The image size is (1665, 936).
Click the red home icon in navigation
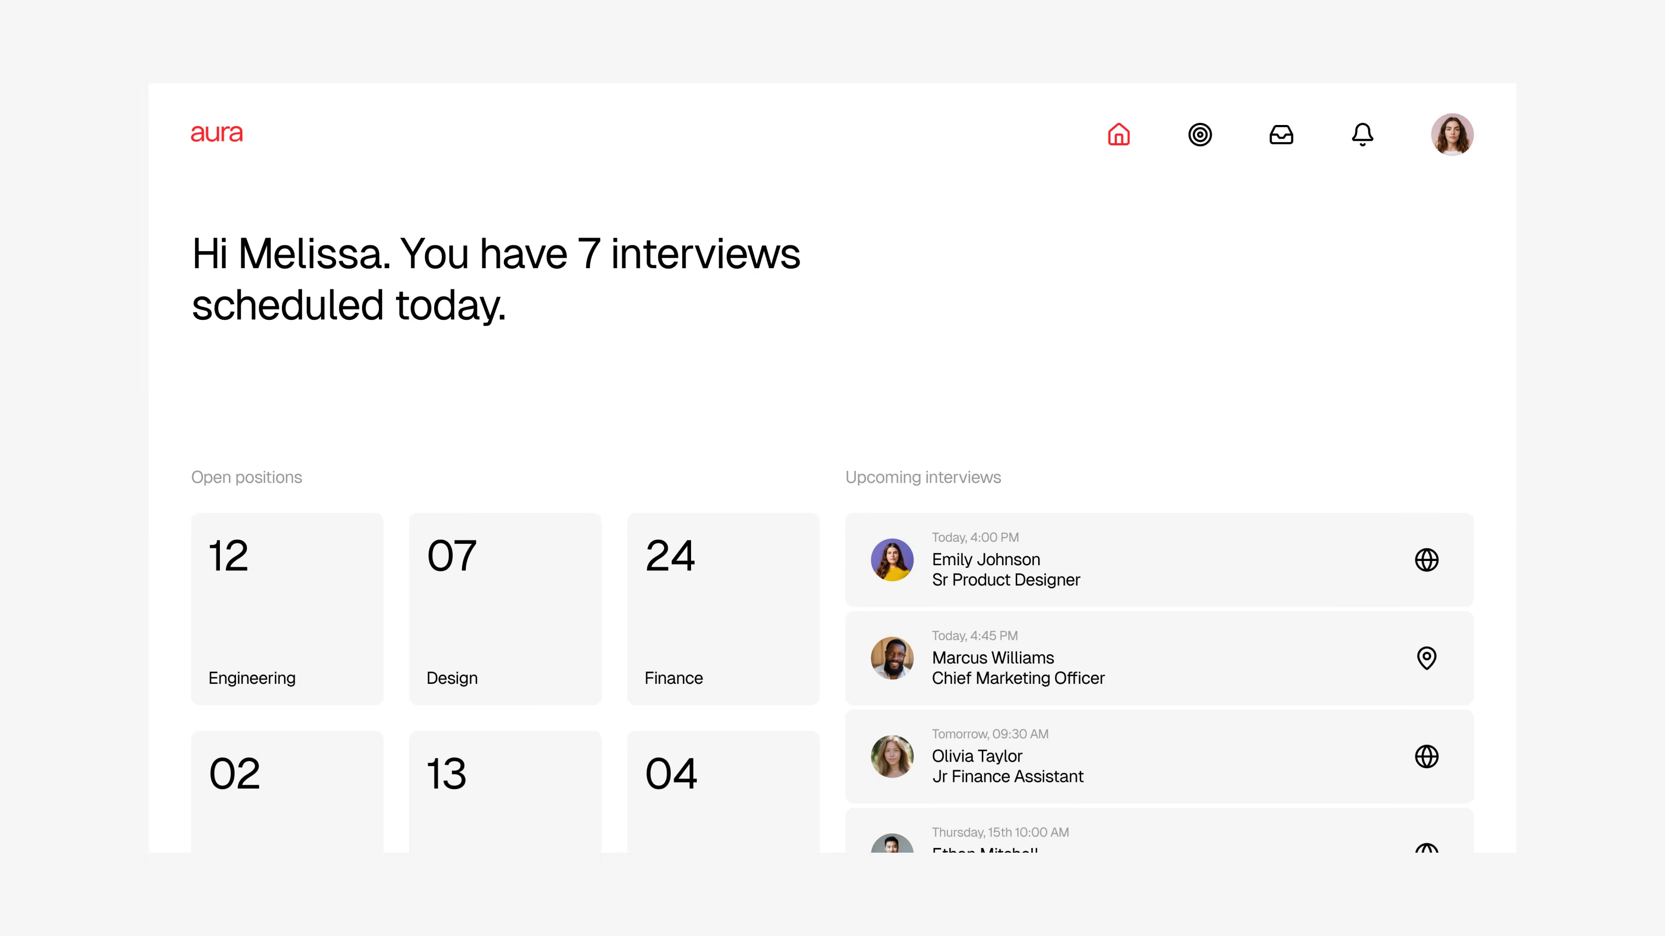click(1119, 134)
